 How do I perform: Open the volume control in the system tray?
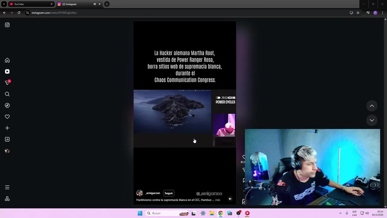pos(367,213)
